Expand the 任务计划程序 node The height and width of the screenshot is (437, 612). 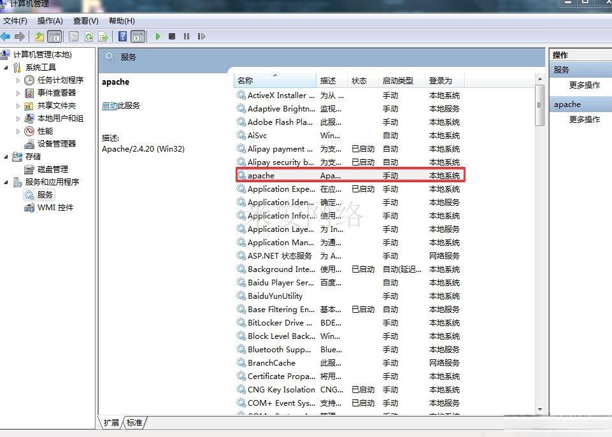18,80
